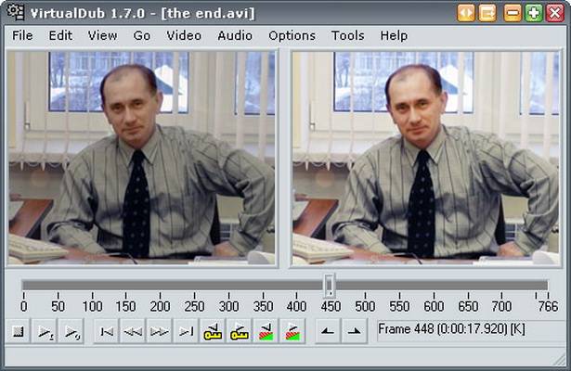Go to next key frame
571x371 pixels.
click(x=240, y=331)
